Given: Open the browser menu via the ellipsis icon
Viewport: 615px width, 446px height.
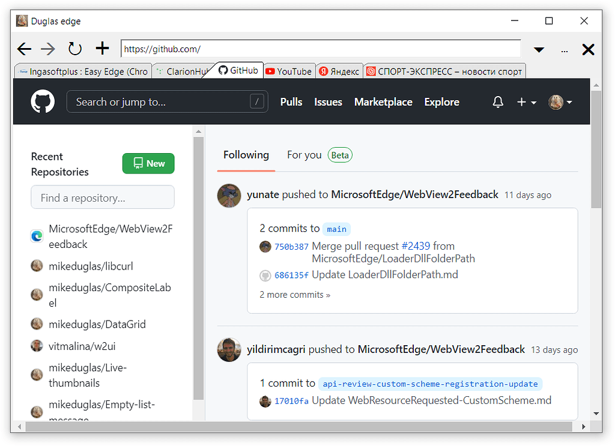Looking at the screenshot, I should coord(564,51).
